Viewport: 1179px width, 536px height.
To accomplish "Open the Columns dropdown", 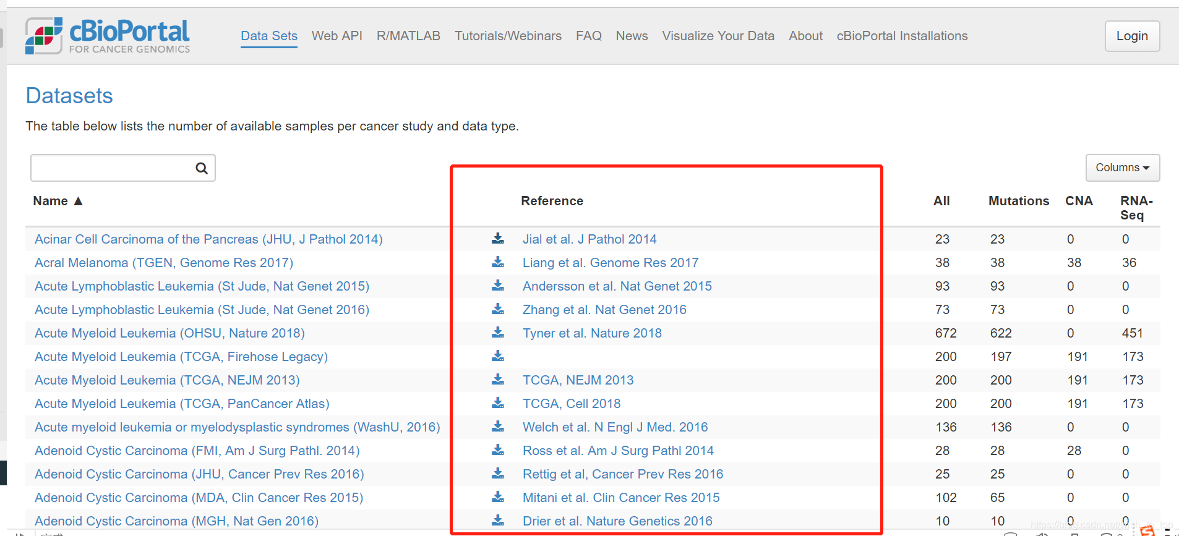I will (1123, 168).
